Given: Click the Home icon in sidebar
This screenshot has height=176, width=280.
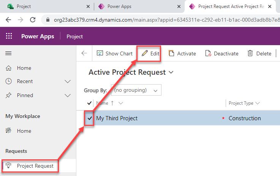Looking at the screenshot, I should point(8,68).
